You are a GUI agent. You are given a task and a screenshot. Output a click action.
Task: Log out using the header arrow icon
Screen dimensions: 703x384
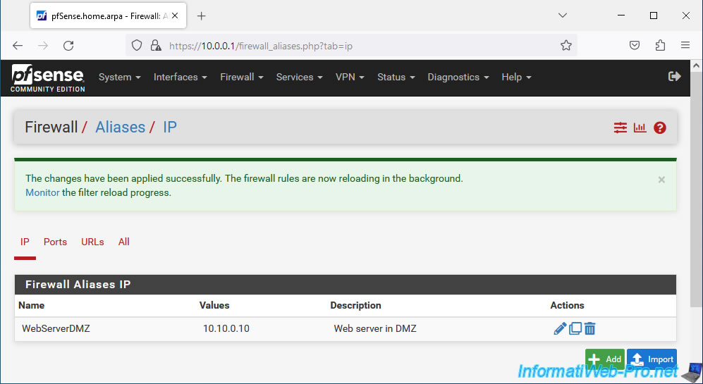[674, 77]
